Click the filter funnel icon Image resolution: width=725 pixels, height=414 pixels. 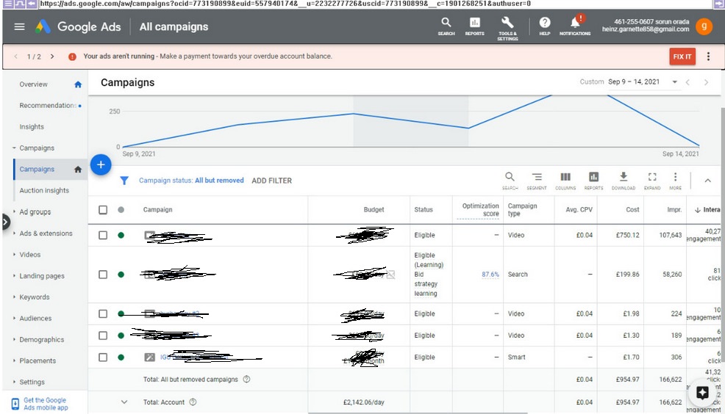pyautogui.click(x=124, y=181)
